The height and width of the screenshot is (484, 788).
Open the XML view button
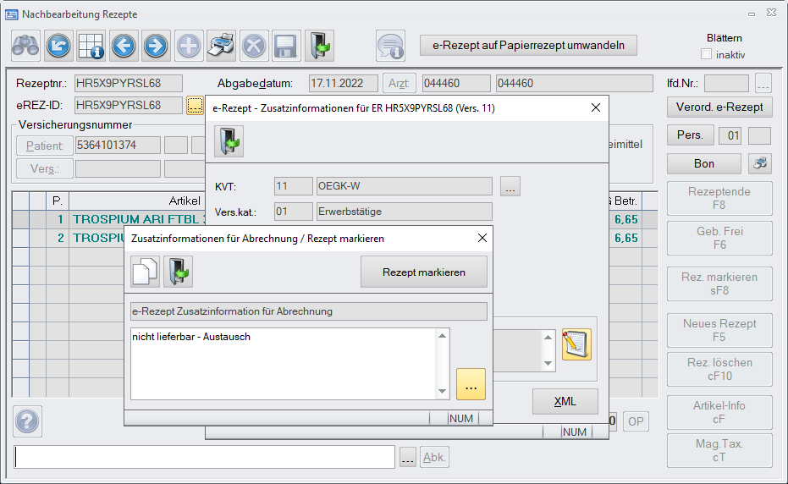point(565,401)
